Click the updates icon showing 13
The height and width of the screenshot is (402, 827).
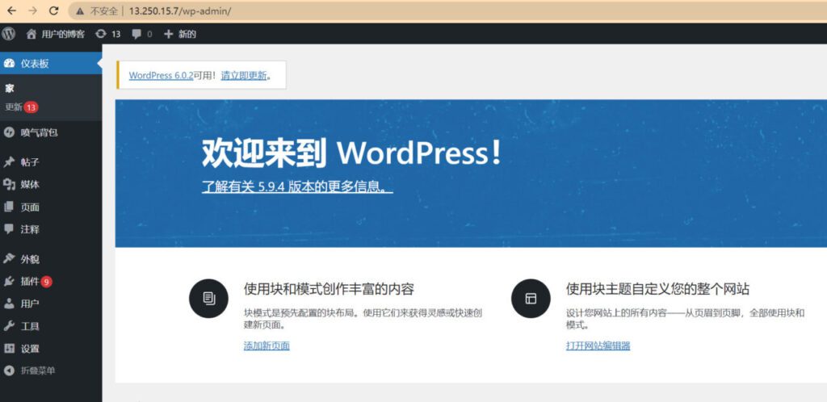tap(100, 34)
